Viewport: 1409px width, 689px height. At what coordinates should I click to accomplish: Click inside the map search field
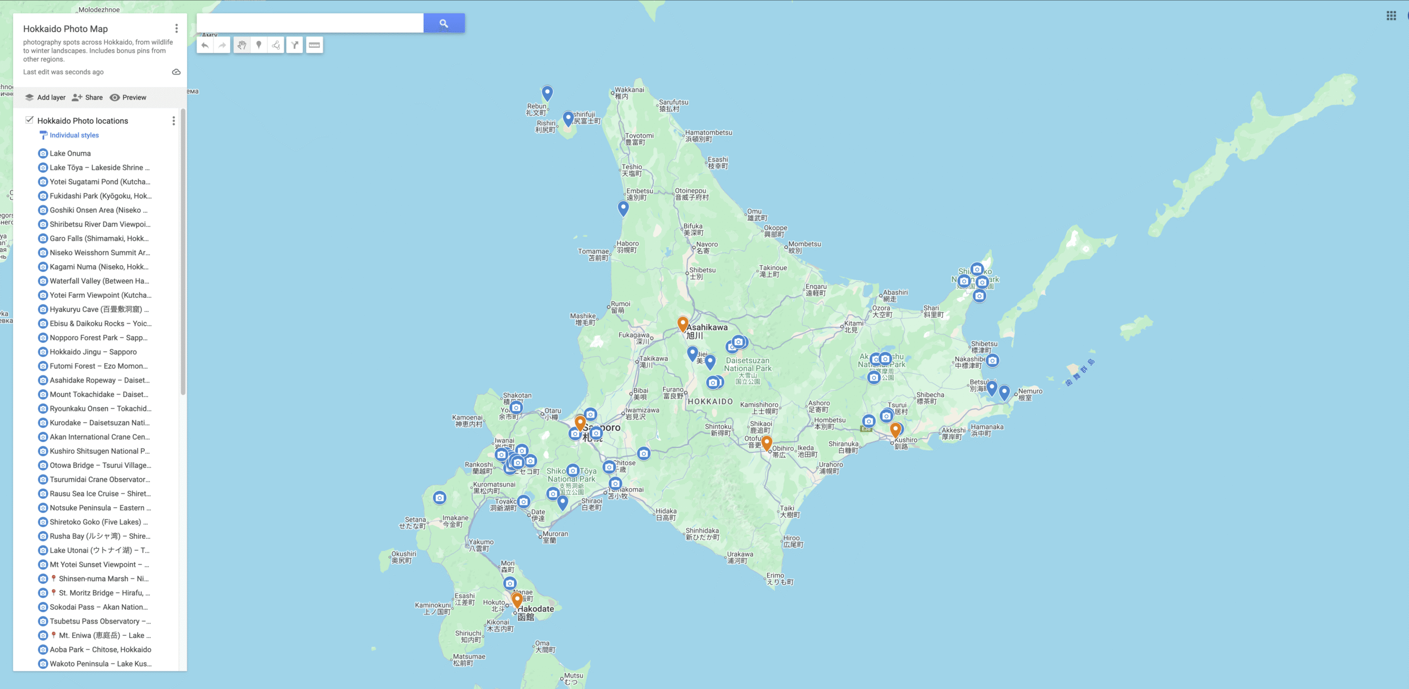(x=309, y=23)
